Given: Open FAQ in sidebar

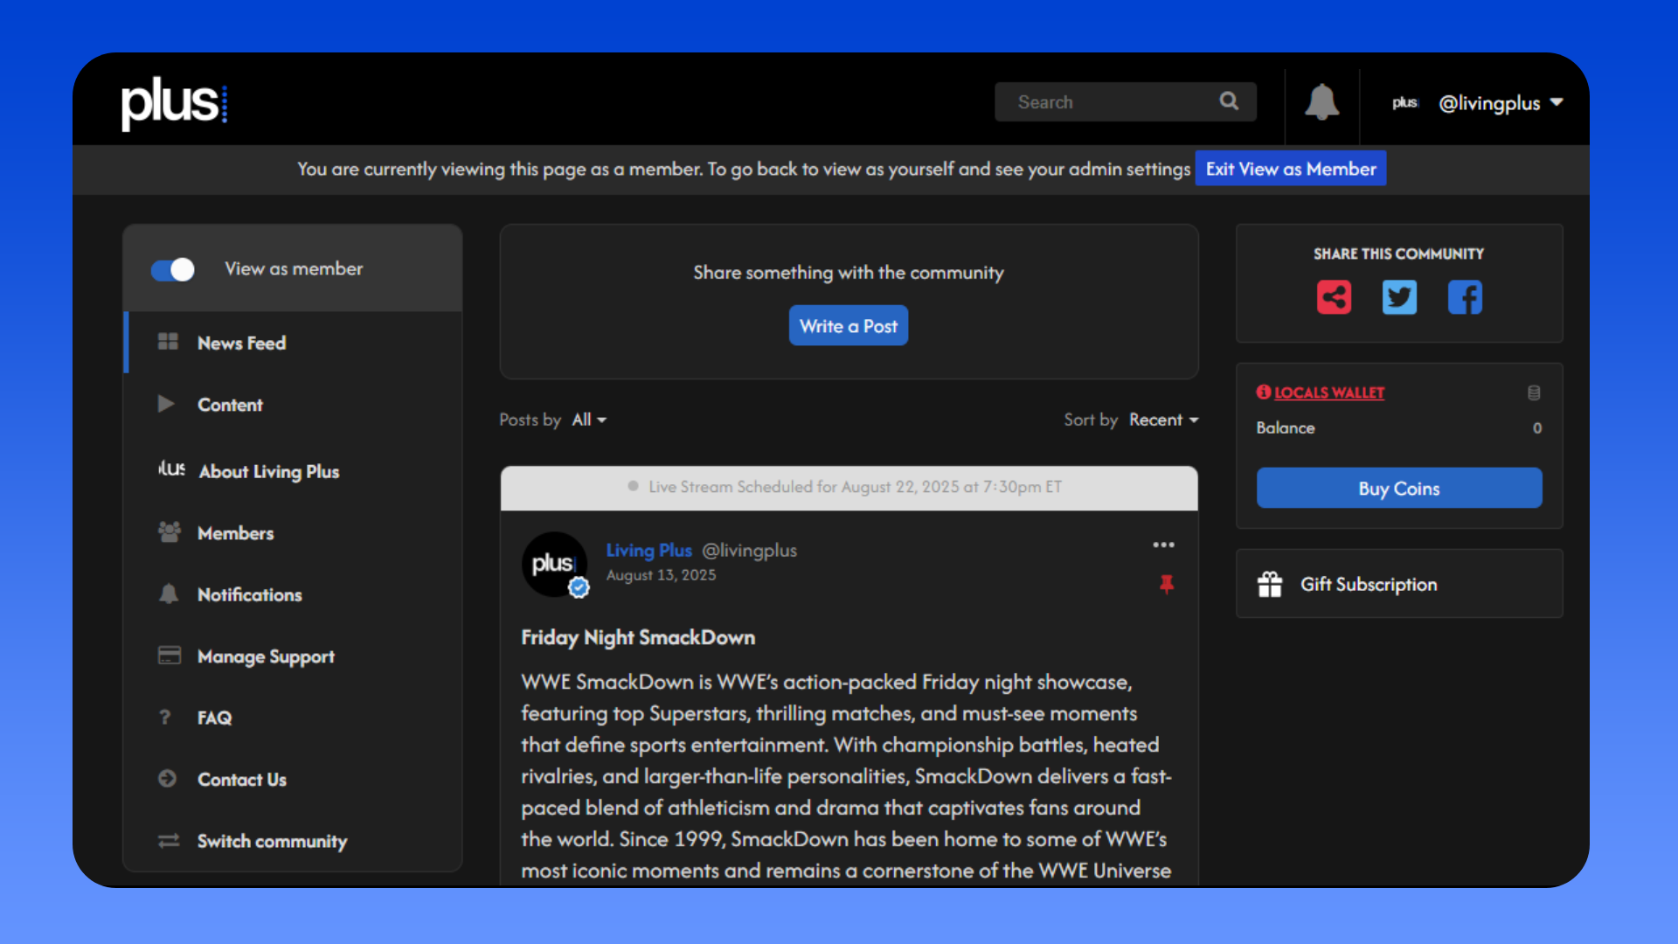Looking at the screenshot, I should tap(293, 718).
